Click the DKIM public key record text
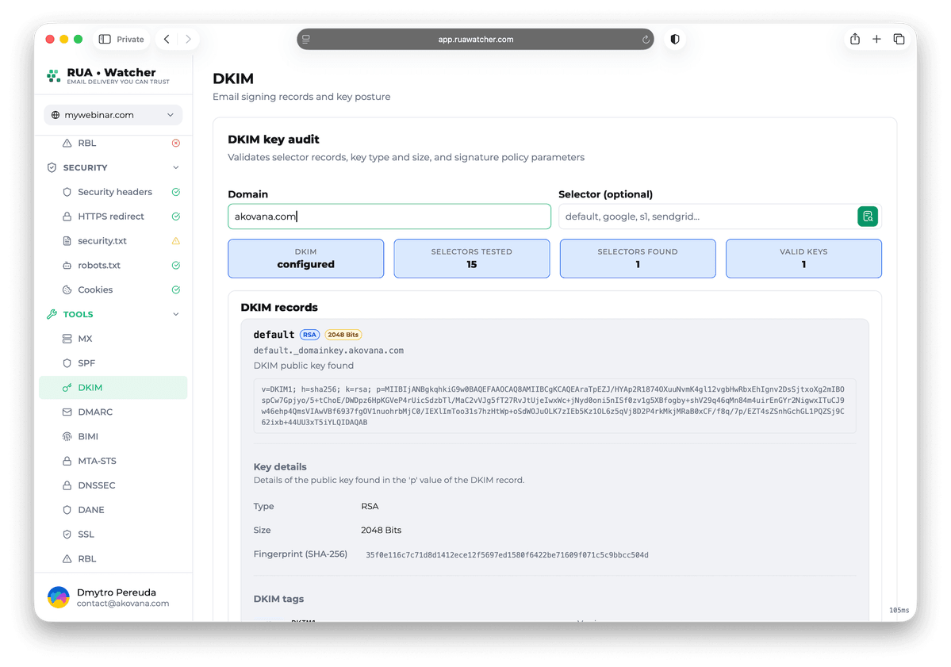The height and width of the screenshot is (667, 951). 554,405
